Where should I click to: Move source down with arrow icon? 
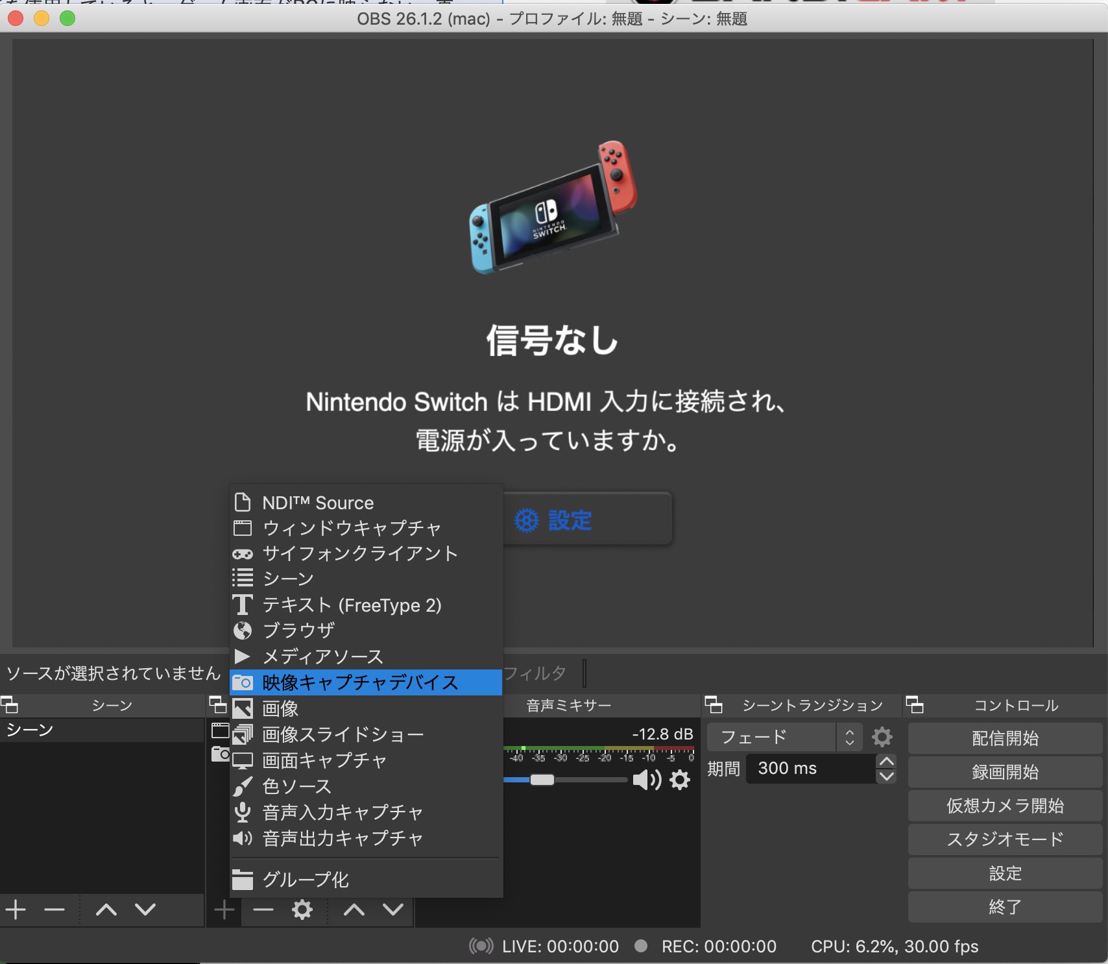click(x=393, y=910)
